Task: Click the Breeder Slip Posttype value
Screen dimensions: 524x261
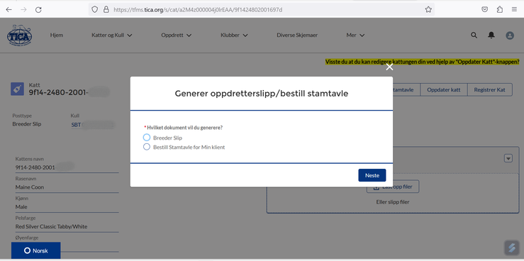Action: pos(27,124)
